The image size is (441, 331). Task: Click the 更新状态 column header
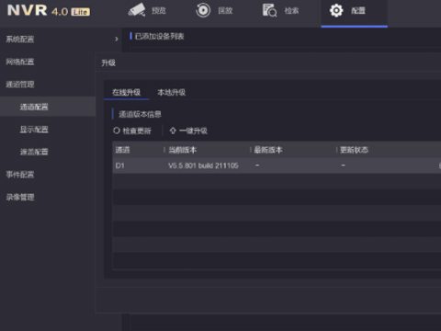click(x=354, y=150)
